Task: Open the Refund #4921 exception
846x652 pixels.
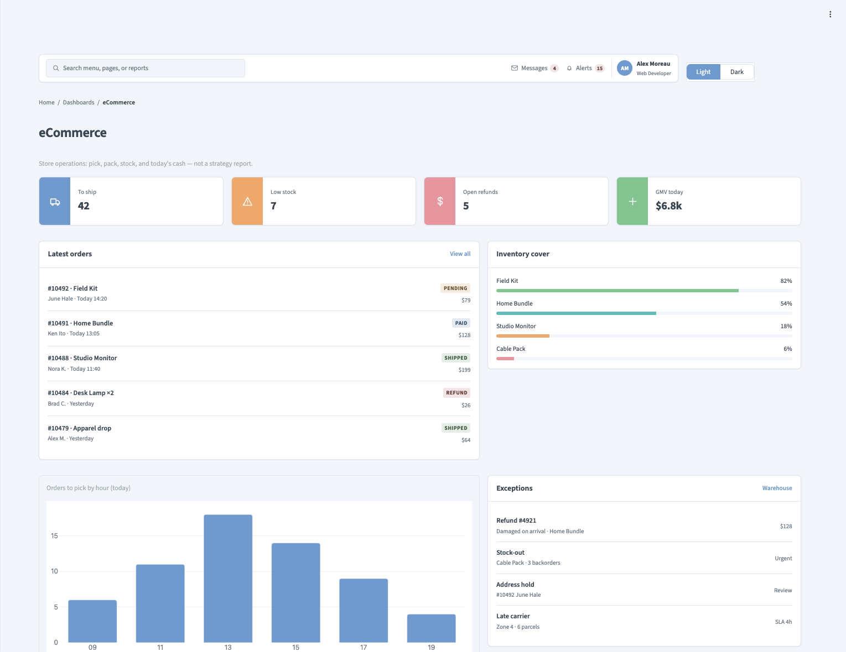Action: pos(644,526)
